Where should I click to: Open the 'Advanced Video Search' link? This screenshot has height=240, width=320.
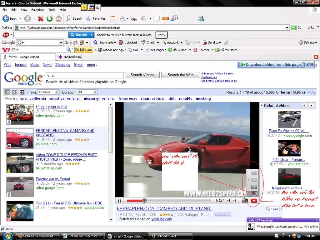click(x=217, y=73)
